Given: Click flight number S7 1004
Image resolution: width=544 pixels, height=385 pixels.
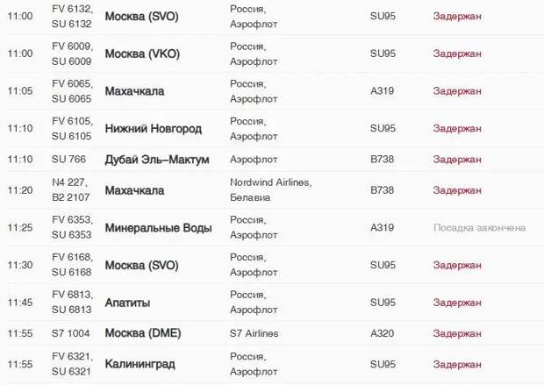Looking at the screenshot, I should coord(71,333).
